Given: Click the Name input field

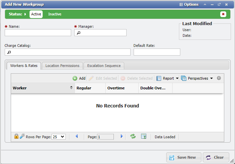Looking at the screenshot, I should pyautogui.click(x=38, y=33).
